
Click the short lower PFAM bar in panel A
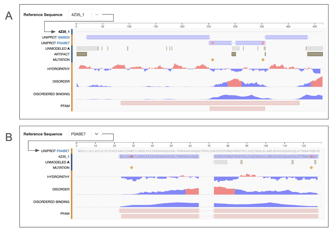[237, 108]
